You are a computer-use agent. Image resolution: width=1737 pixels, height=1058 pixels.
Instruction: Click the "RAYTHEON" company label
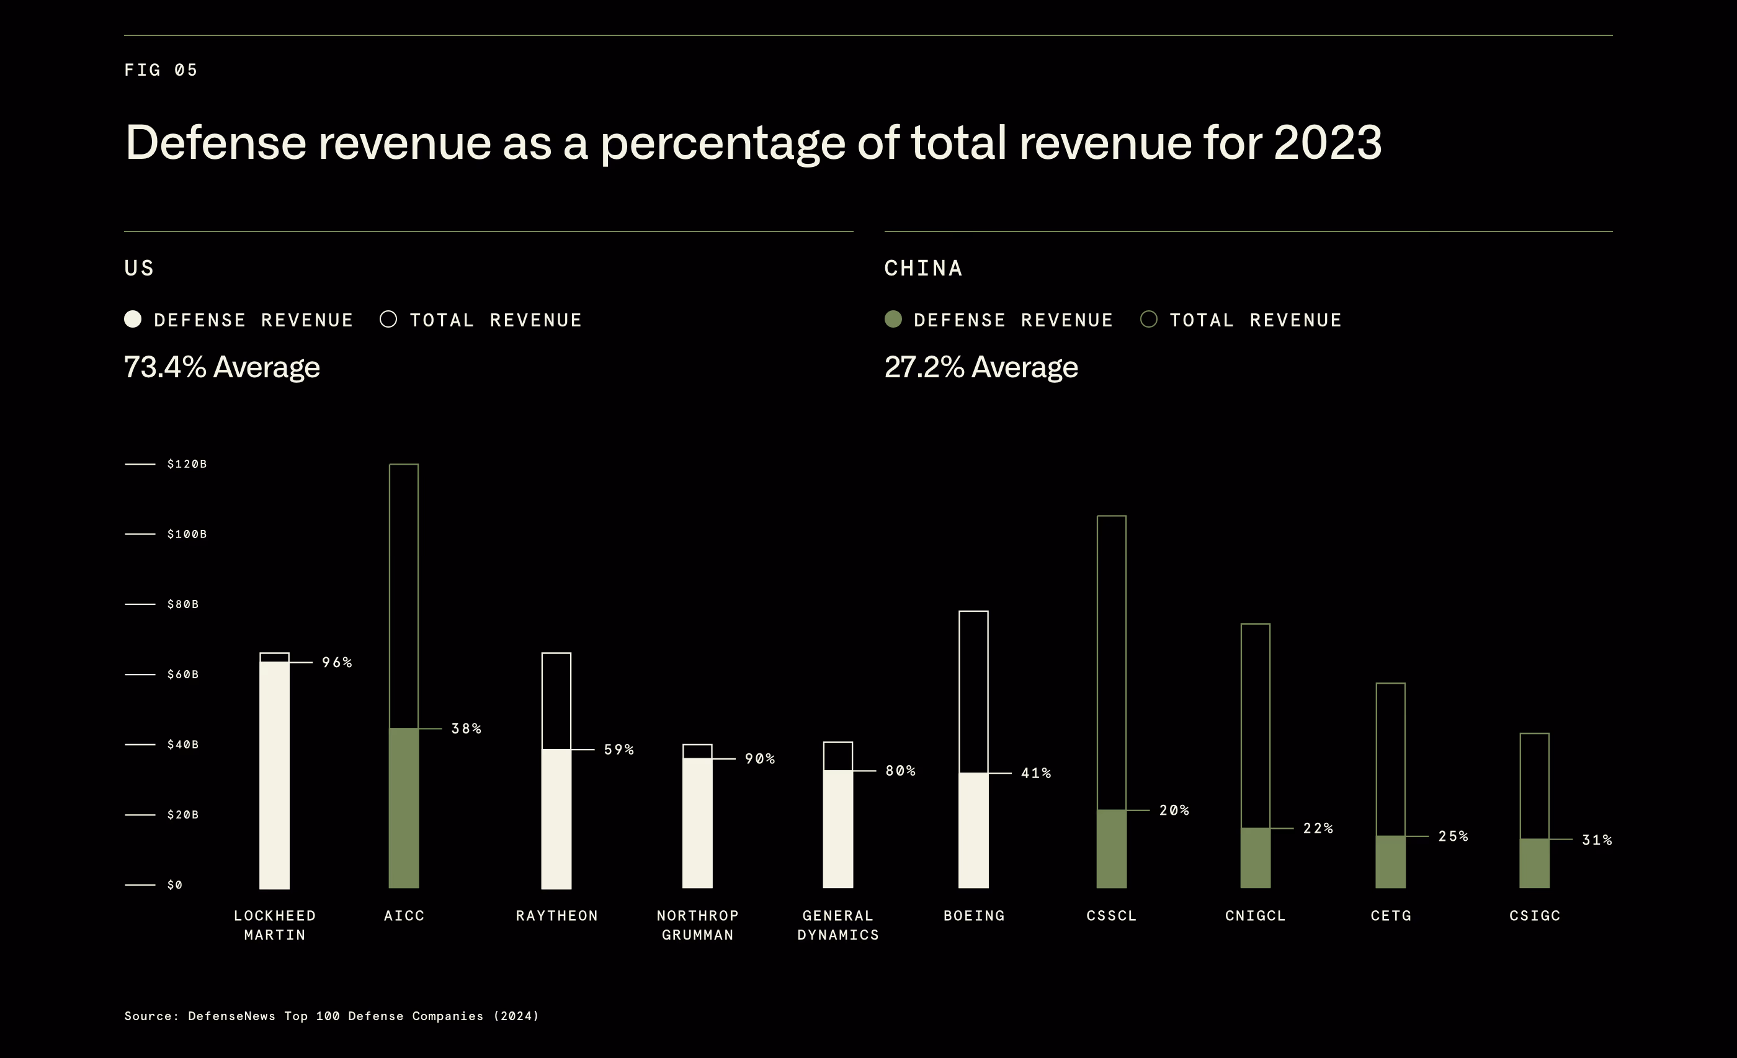click(x=557, y=915)
